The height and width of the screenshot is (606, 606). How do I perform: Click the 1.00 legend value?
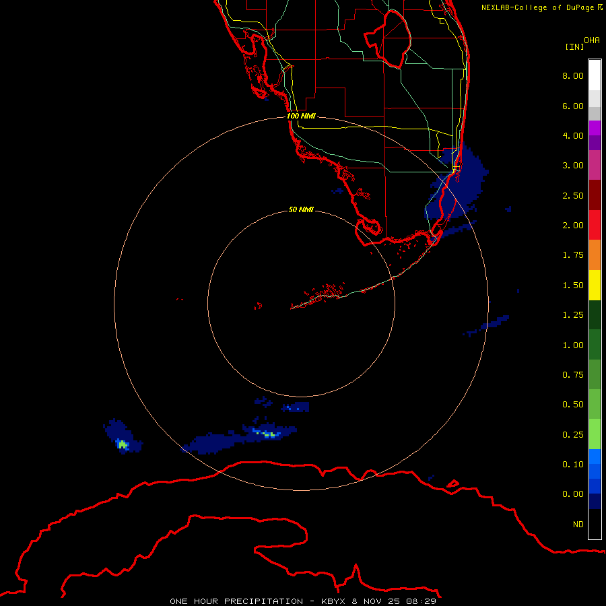pos(573,345)
